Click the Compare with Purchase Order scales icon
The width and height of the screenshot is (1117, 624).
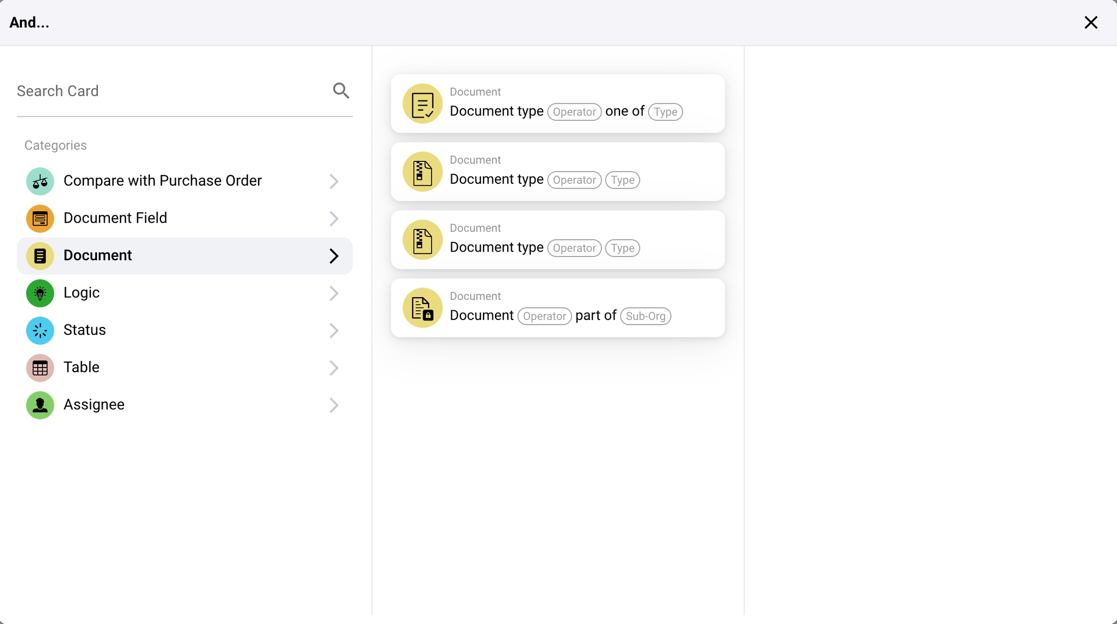40,181
